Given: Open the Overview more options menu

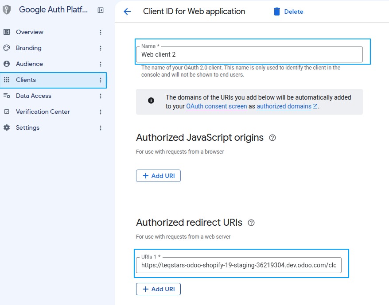Looking at the screenshot, I should [101, 32].
